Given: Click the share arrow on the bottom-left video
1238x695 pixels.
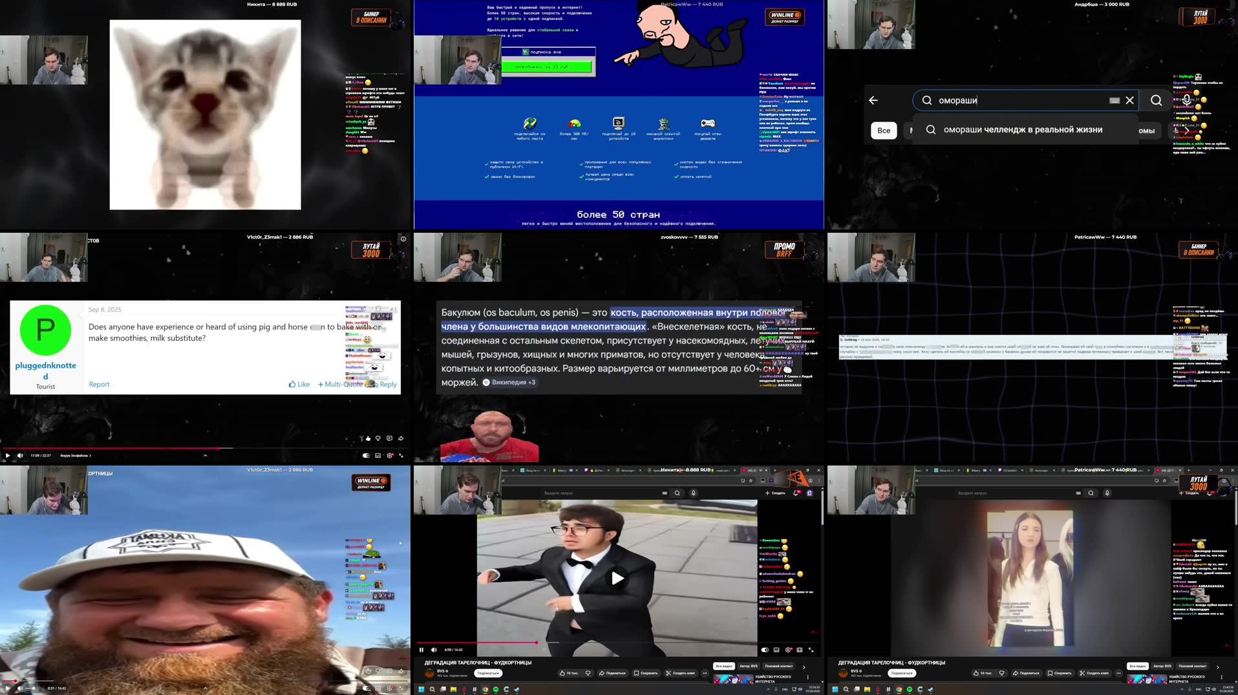Looking at the screenshot, I should point(401,670).
